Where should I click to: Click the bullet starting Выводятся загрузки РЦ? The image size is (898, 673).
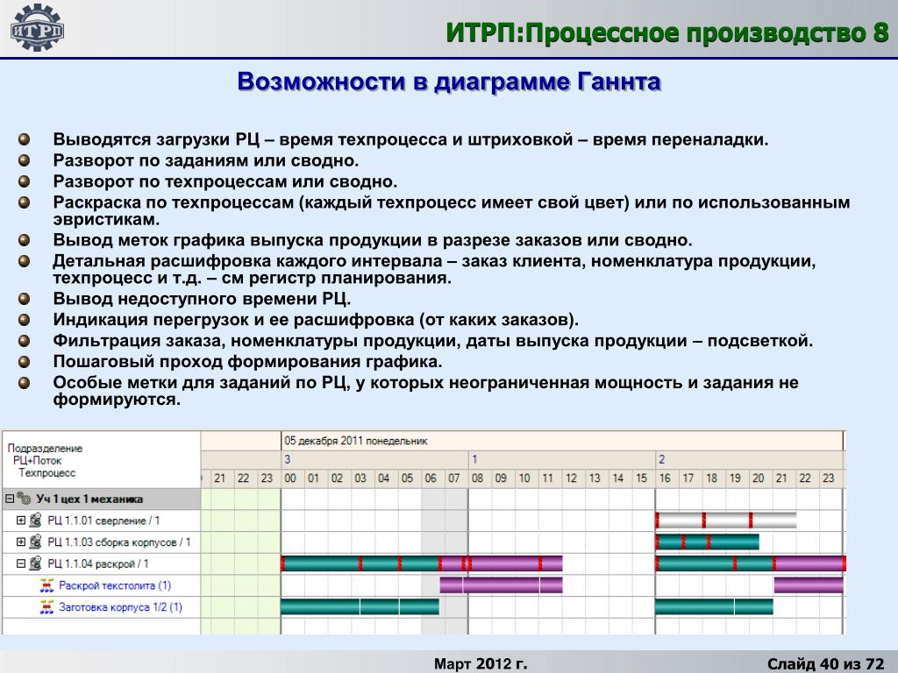click(410, 139)
